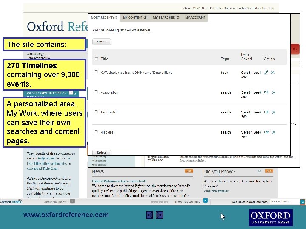Check the box for henry tudor search
Image resolution: width=306 pixels, height=229 pixels.
pyautogui.click(x=96, y=112)
